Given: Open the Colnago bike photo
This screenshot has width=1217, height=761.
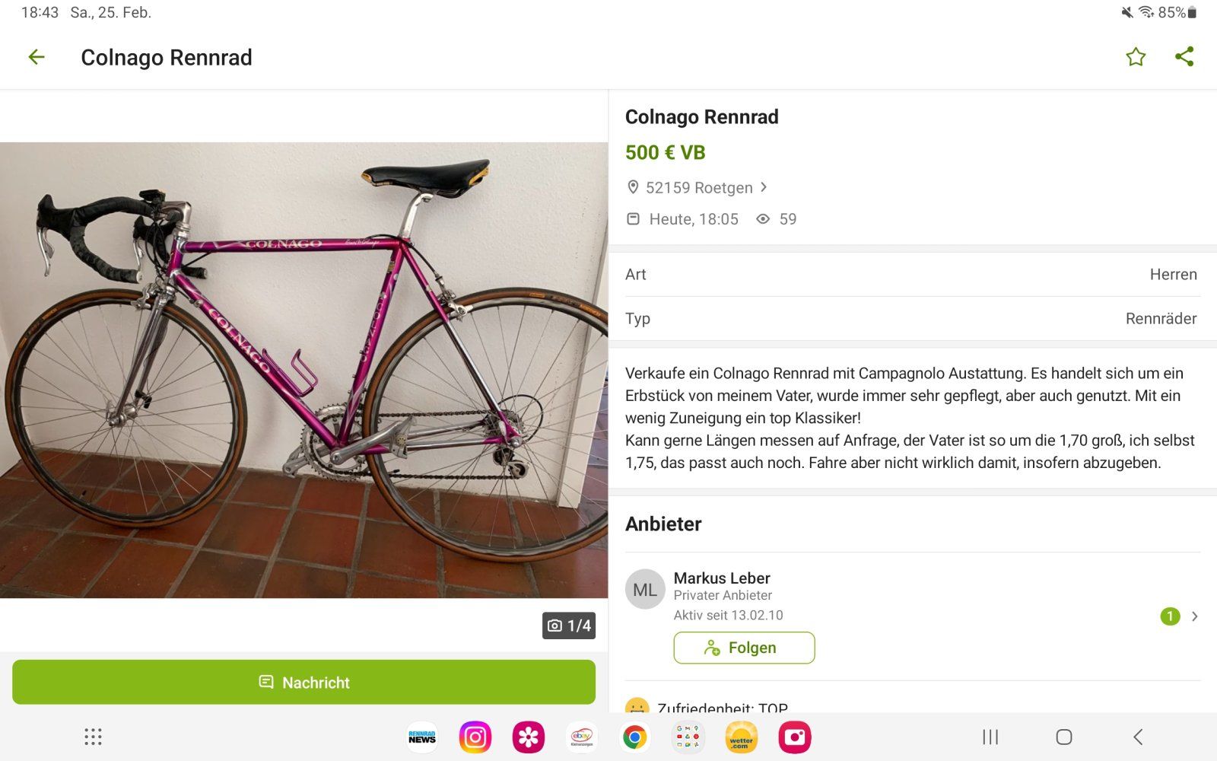Looking at the screenshot, I should point(303,370).
